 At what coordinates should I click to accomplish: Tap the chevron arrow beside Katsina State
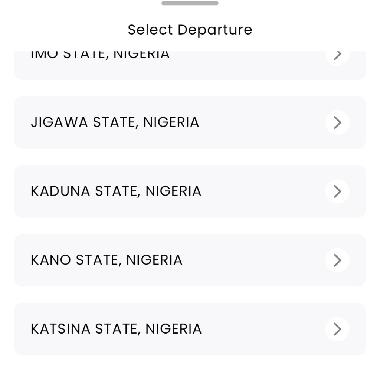click(x=337, y=329)
